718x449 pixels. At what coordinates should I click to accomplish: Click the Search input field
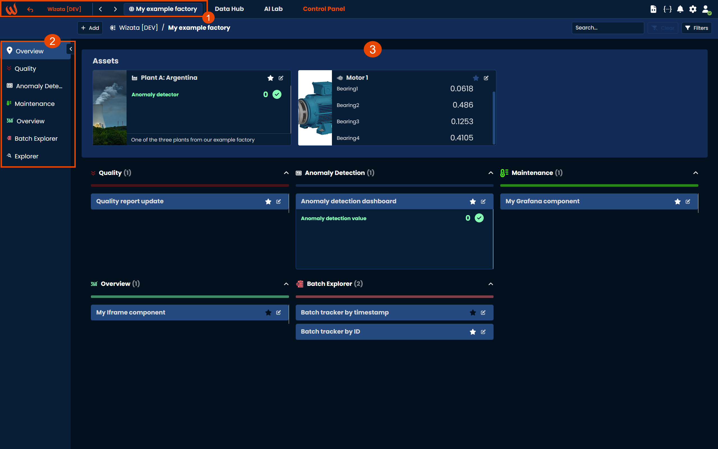pyautogui.click(x=607, y=28)
